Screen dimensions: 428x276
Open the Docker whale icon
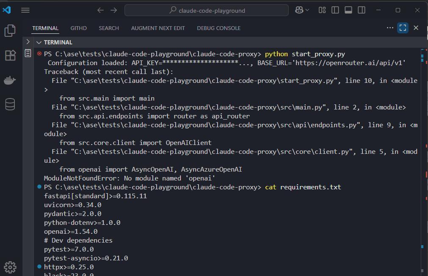pos(10,80)
